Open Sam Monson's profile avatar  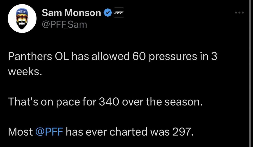click(22, 18)
